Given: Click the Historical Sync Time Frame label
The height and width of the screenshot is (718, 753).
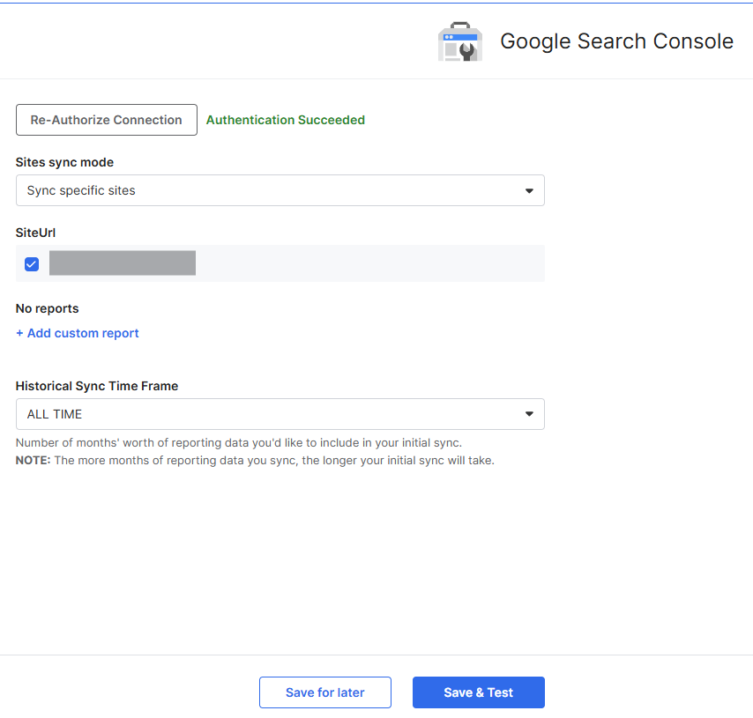Looking at the screenshot, I should point(97,386).
